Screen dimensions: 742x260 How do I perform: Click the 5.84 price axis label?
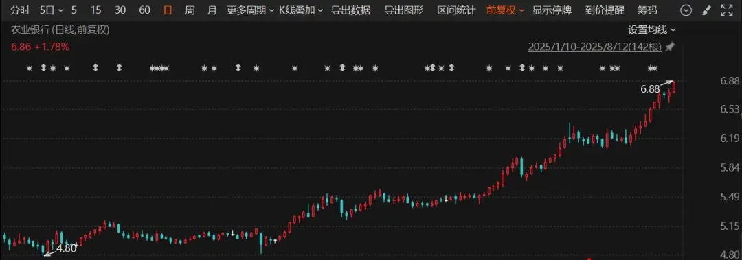(729, 167)
